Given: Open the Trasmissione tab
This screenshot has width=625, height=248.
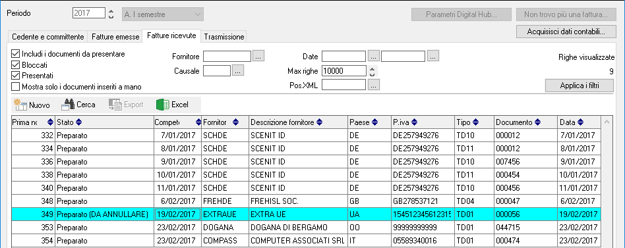Looking at the screenshot, I should pos(223,37).
